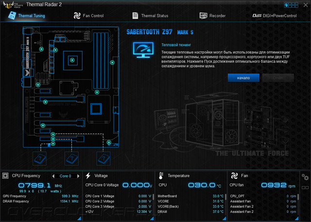The width and height of the screenshot is (311, 222).
Task: Click the window mode icon near close
Action: coord(291,5)
